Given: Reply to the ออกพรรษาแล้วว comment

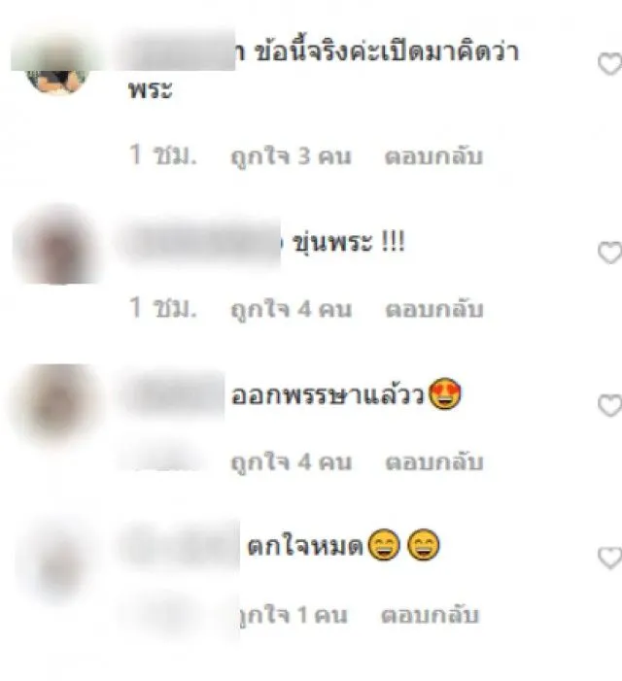Looking at the screenshot, I should pyautogui.click(x=434, y=462).
